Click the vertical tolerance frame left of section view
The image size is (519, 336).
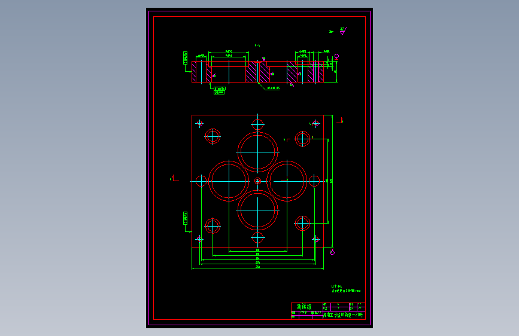186,58
